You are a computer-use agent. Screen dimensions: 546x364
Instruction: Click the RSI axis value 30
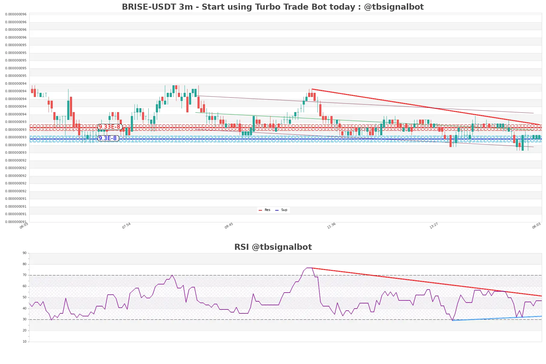(24, 319)
